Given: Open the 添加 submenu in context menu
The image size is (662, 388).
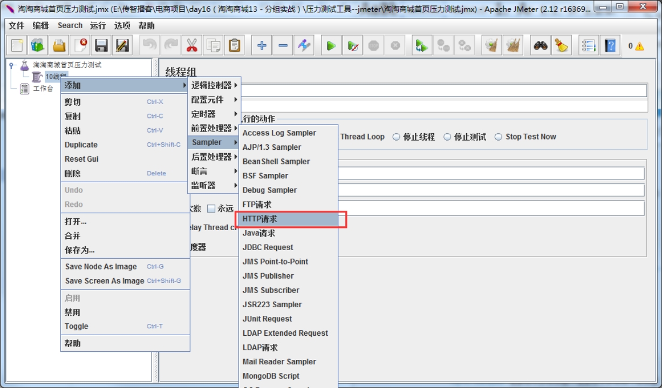Looking at the screenshot, I should coord(125,85).
